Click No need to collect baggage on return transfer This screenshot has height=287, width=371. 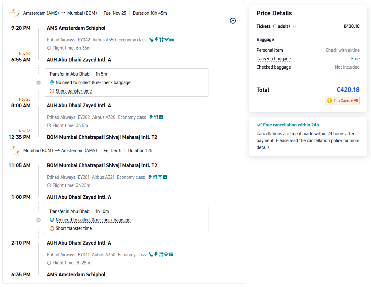coord(93,220)
